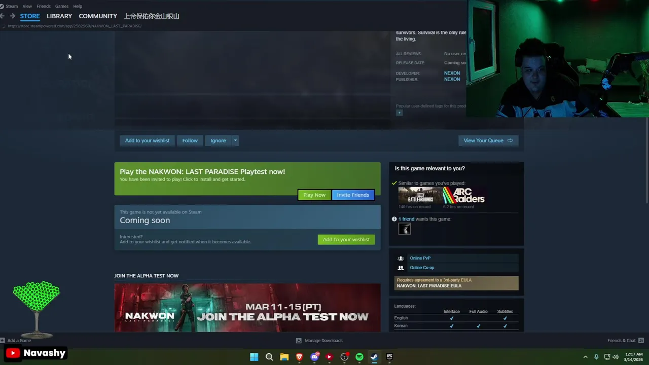Open the clock and date flyout
The height and width of the screenshot is (365, 649).
(x=634, y=357)
